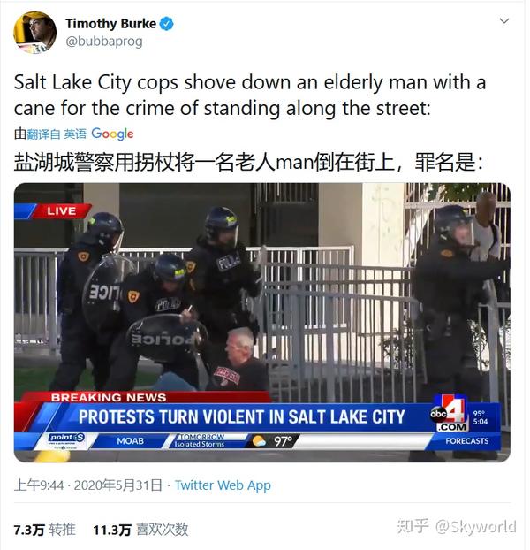Open Timothy Burke's profile avatar

coord(34,32)
